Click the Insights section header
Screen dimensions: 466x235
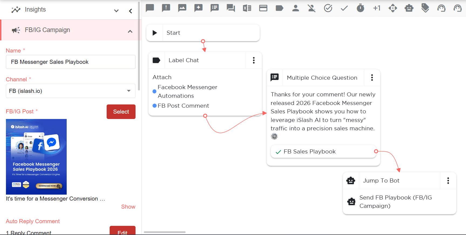tap(71, 10)
